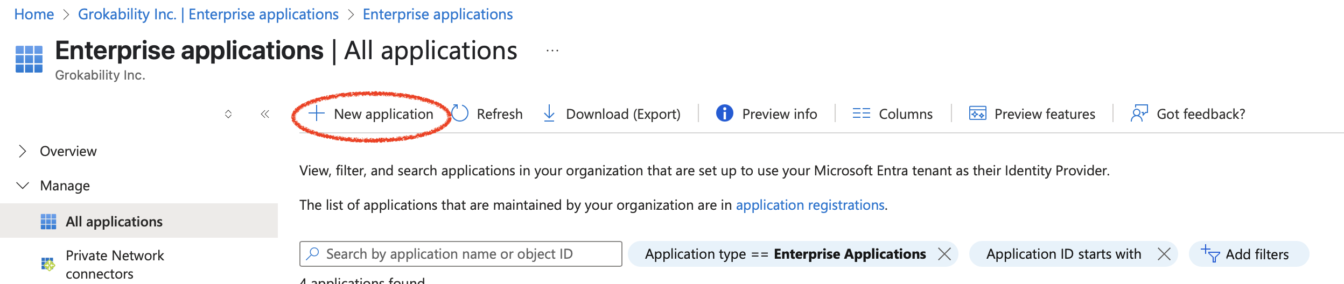Click the Refresh button label
Screen dimensions: 1344x284
coord(500,114)
